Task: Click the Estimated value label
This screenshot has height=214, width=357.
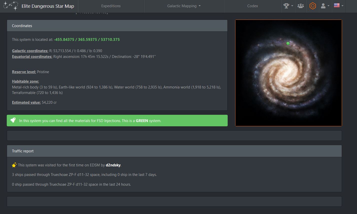Action: pos(26,102)
